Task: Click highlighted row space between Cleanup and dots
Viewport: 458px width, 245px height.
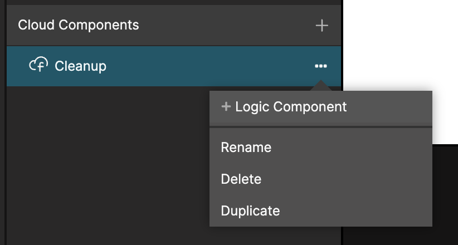Action: 212,66
